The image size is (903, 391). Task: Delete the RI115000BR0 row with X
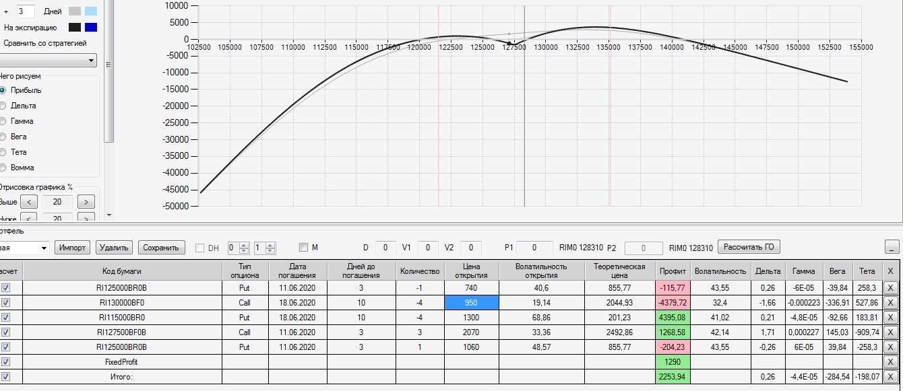point(890,318)
